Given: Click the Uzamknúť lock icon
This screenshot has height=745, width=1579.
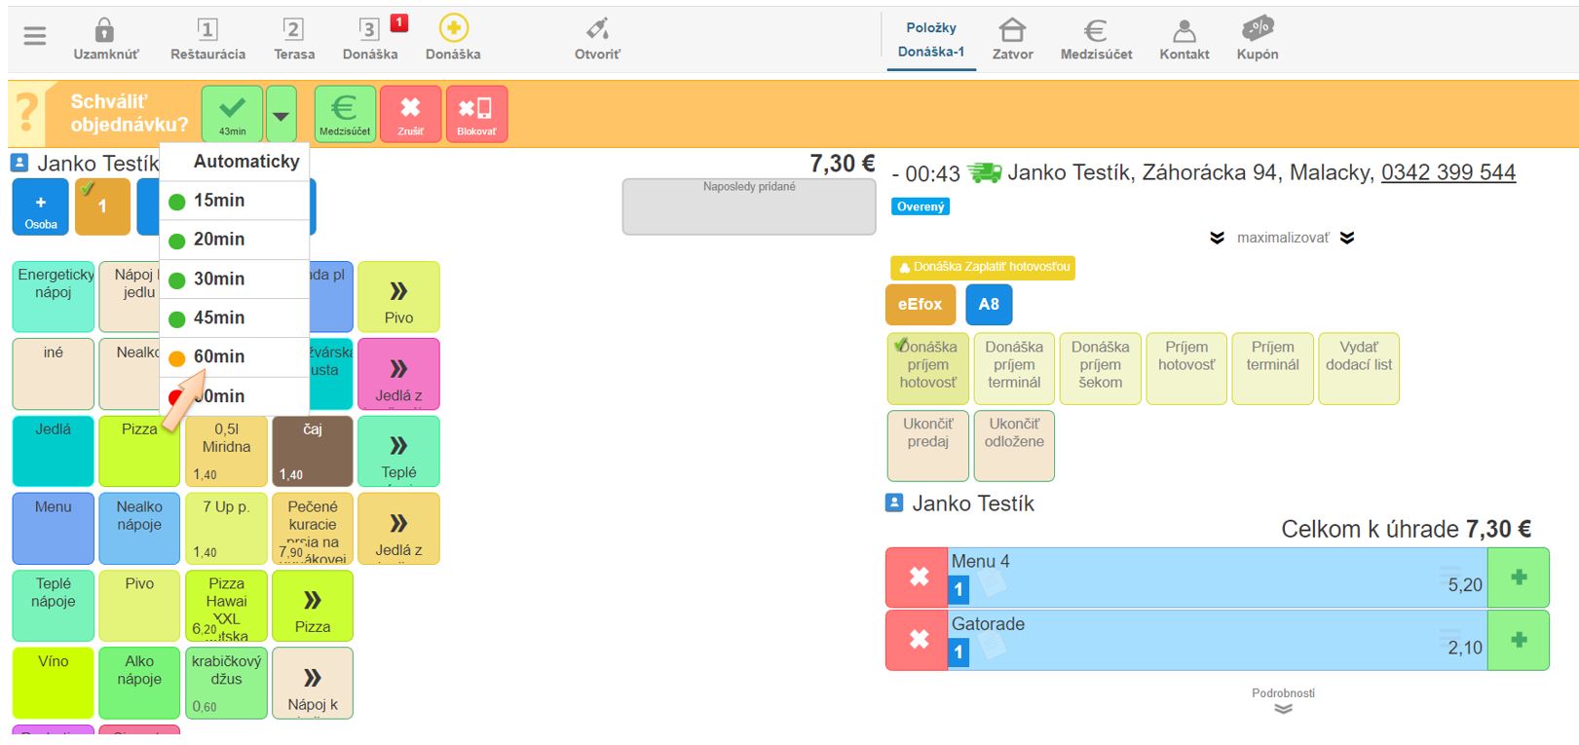Looking at the screenshot, I should (x=105, y=31).
